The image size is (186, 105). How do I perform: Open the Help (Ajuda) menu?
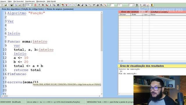coord(51,1)
